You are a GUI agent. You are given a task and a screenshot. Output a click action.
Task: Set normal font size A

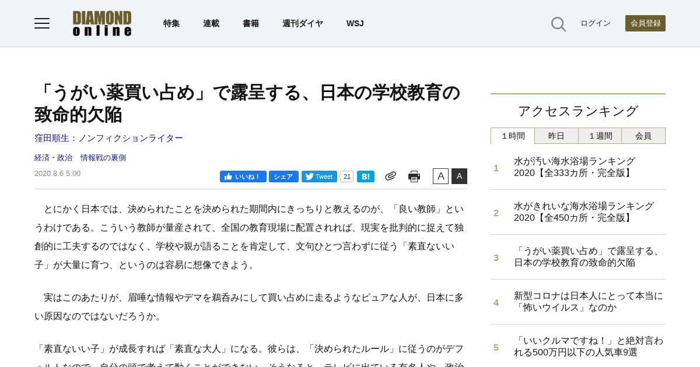click(x=440, y=176)
